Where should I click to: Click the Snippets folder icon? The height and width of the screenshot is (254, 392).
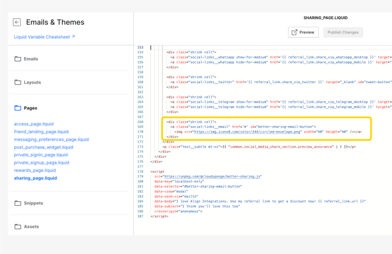click(x=18, y=203)
